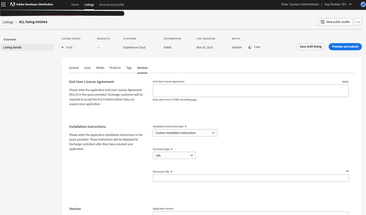Open the app switcher grid icon
The height and width of the screenshot is (215, 366).
[3, 5]
